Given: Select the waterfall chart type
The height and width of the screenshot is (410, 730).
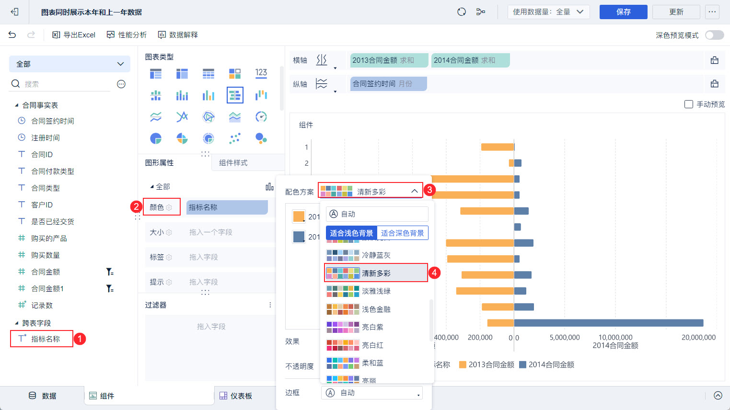Looking at the screenshot, I should [261, 95].
